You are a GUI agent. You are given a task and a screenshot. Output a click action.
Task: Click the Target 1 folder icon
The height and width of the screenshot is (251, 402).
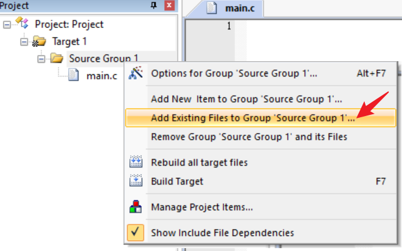pos(39,42)
